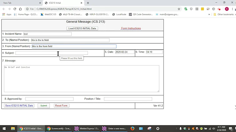Click the From (Name/Position) field
The height and width of the screenshot is (132, 236).
click(x=74, y=46)
